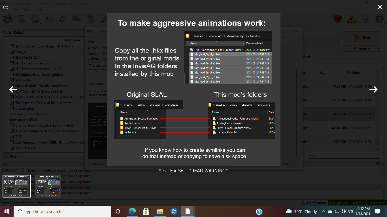387x217 pixels.
Task: Open the Profile combo box showing Default
Action: [x=49, y=32]
